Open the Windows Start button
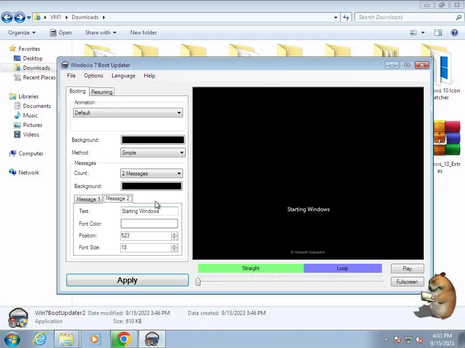Viewport: 465px width, 348px height. tap(12, 339)
